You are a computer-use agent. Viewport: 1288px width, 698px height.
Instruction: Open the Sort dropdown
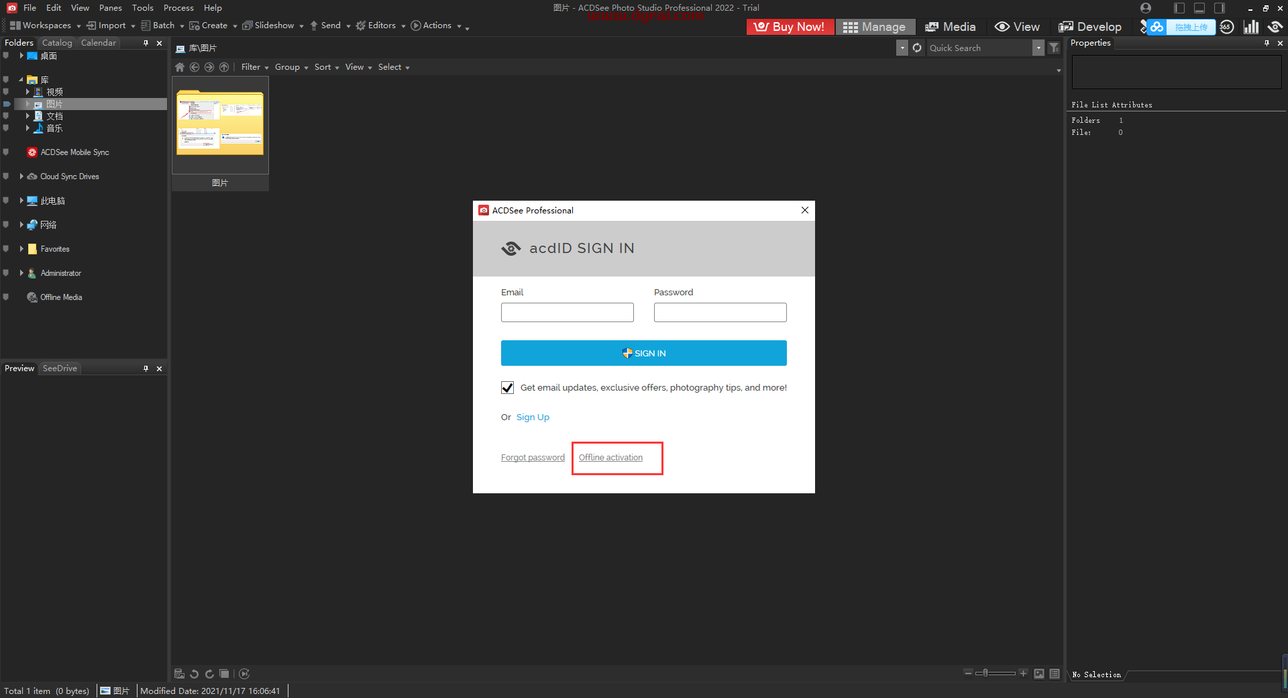327,67
